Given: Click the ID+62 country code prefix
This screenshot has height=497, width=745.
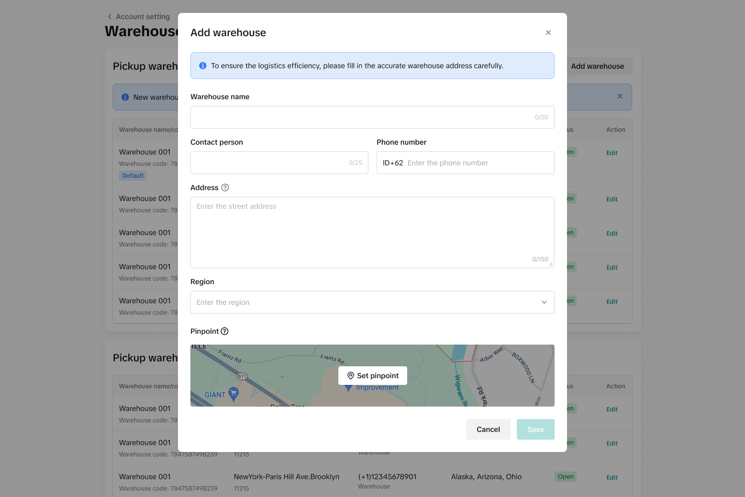Looking at the screenshot, I should [393, 163].
